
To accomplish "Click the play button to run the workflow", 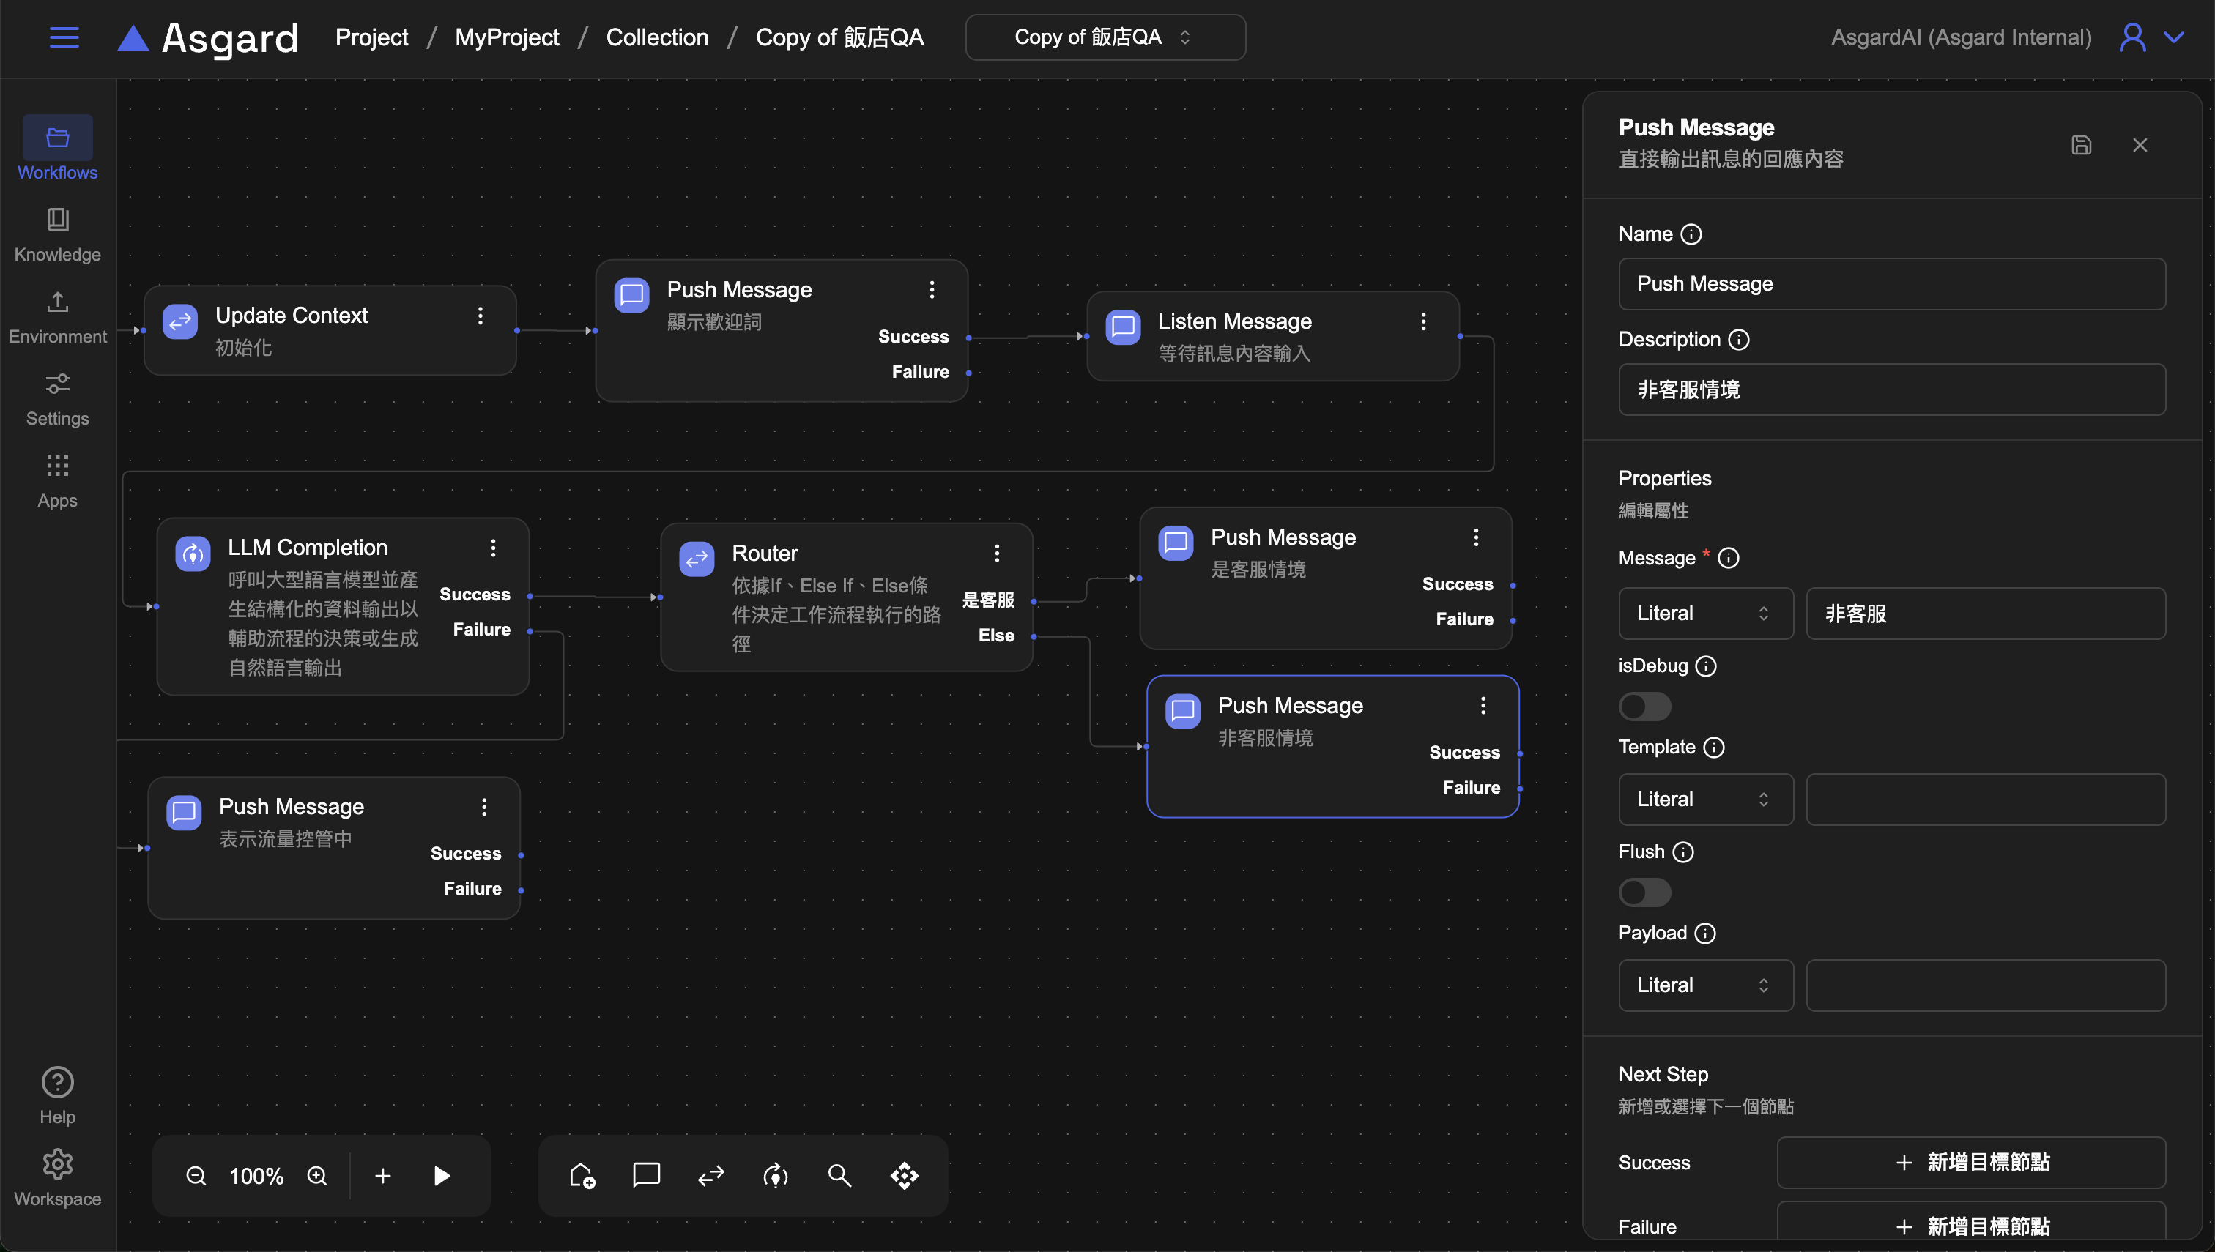I will point(441,1175).
